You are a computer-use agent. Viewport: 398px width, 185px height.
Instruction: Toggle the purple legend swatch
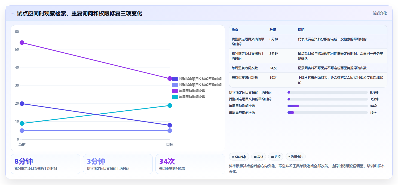175,91
